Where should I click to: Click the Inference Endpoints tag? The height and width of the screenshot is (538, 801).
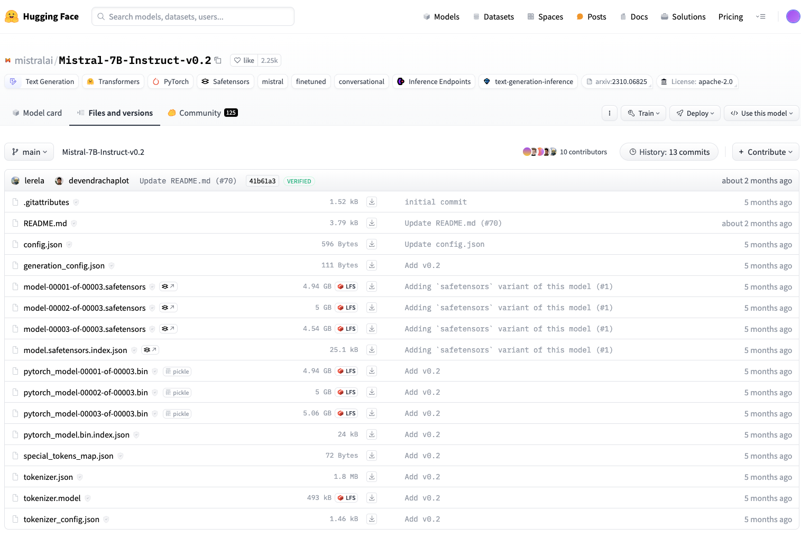click(434, 81)
